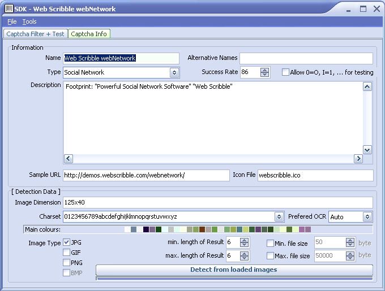
Task: Click the progress bar below Detect button
Action: [x=234, y=279]
